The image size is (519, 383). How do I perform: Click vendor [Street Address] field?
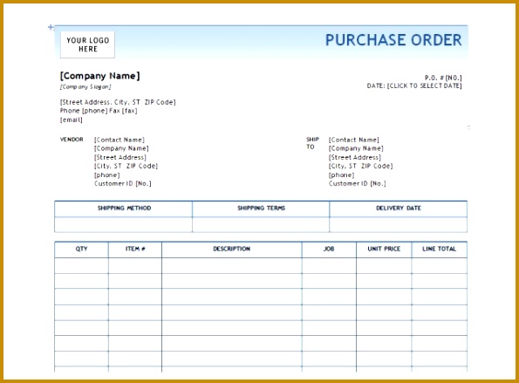point(120,158)
